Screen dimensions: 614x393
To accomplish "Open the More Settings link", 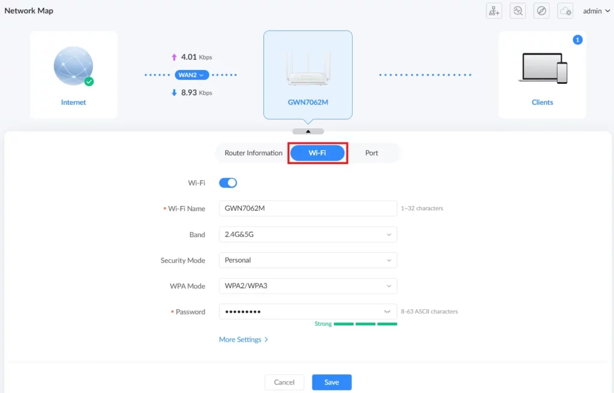I will click(x=243, y=340).
